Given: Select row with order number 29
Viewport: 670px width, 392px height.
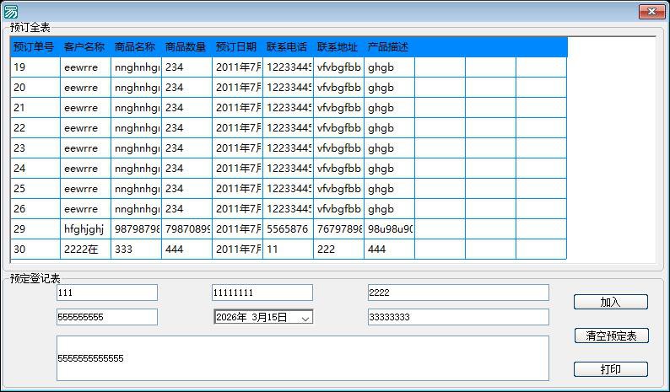Looking at the screenshot, I should click(35, 229).
